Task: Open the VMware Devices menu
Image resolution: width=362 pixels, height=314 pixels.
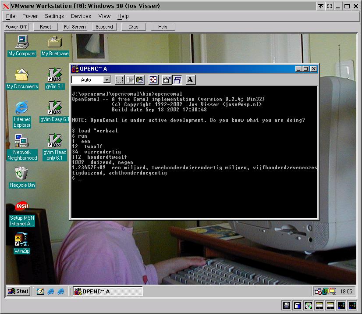Action: 81,16
